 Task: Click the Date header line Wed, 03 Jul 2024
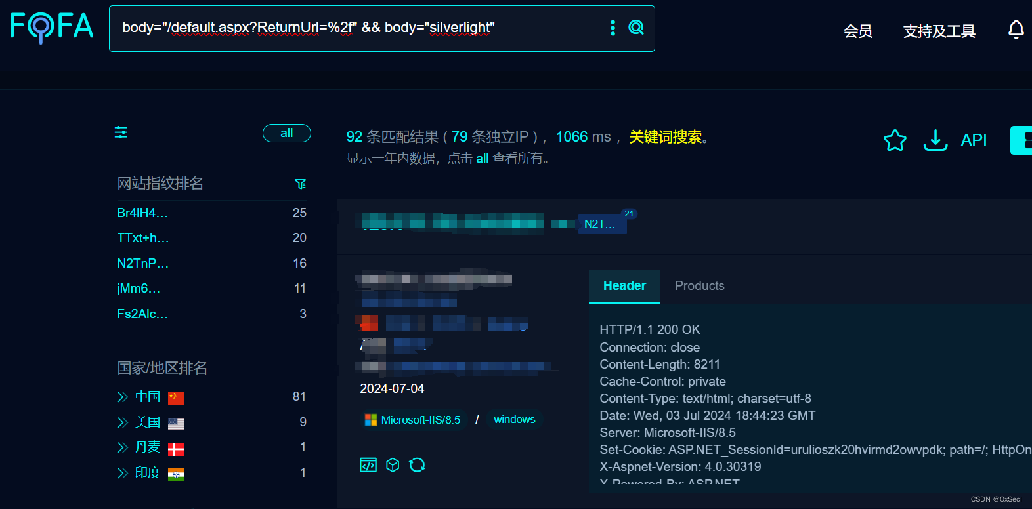[x=708, y=415]
